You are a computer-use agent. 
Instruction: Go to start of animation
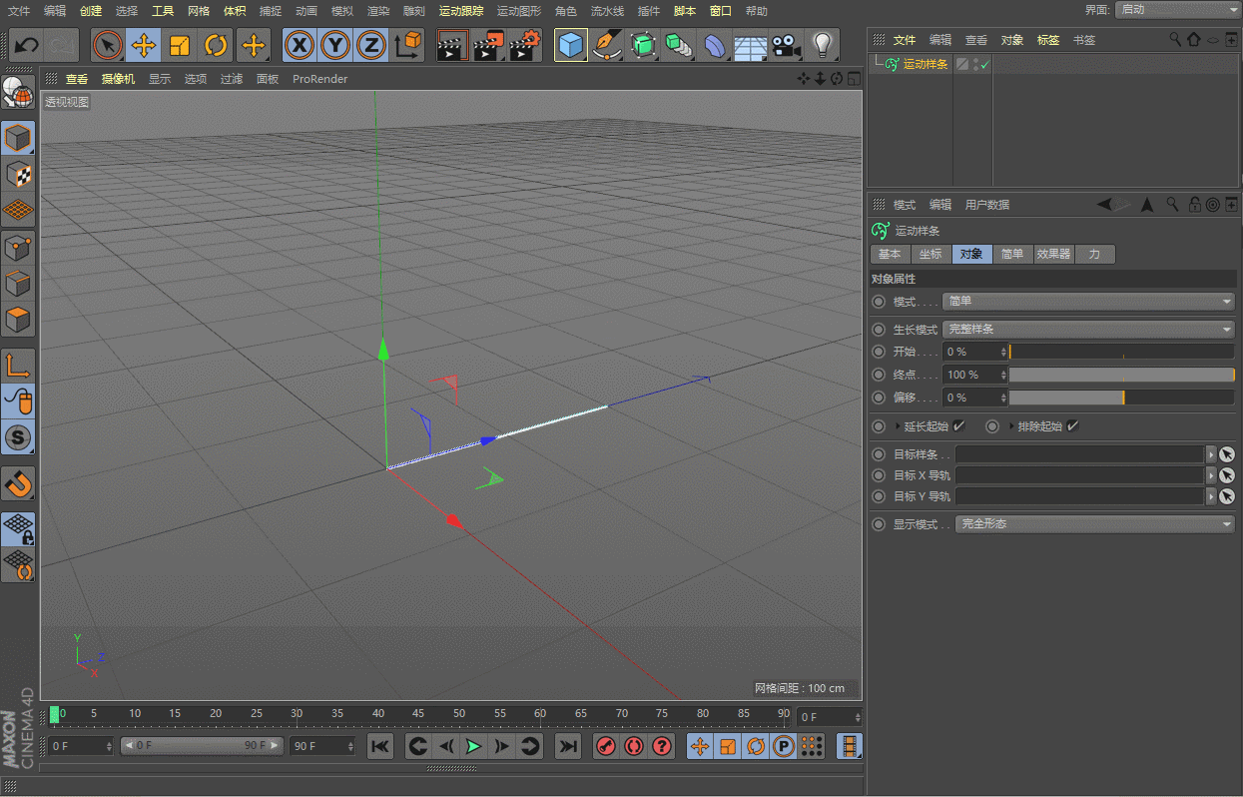tap(380, 746)
